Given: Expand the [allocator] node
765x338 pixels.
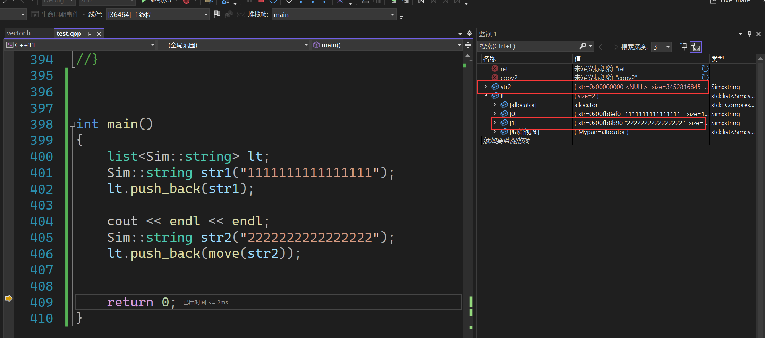Looking at the screenshot, I should point(495,104).
